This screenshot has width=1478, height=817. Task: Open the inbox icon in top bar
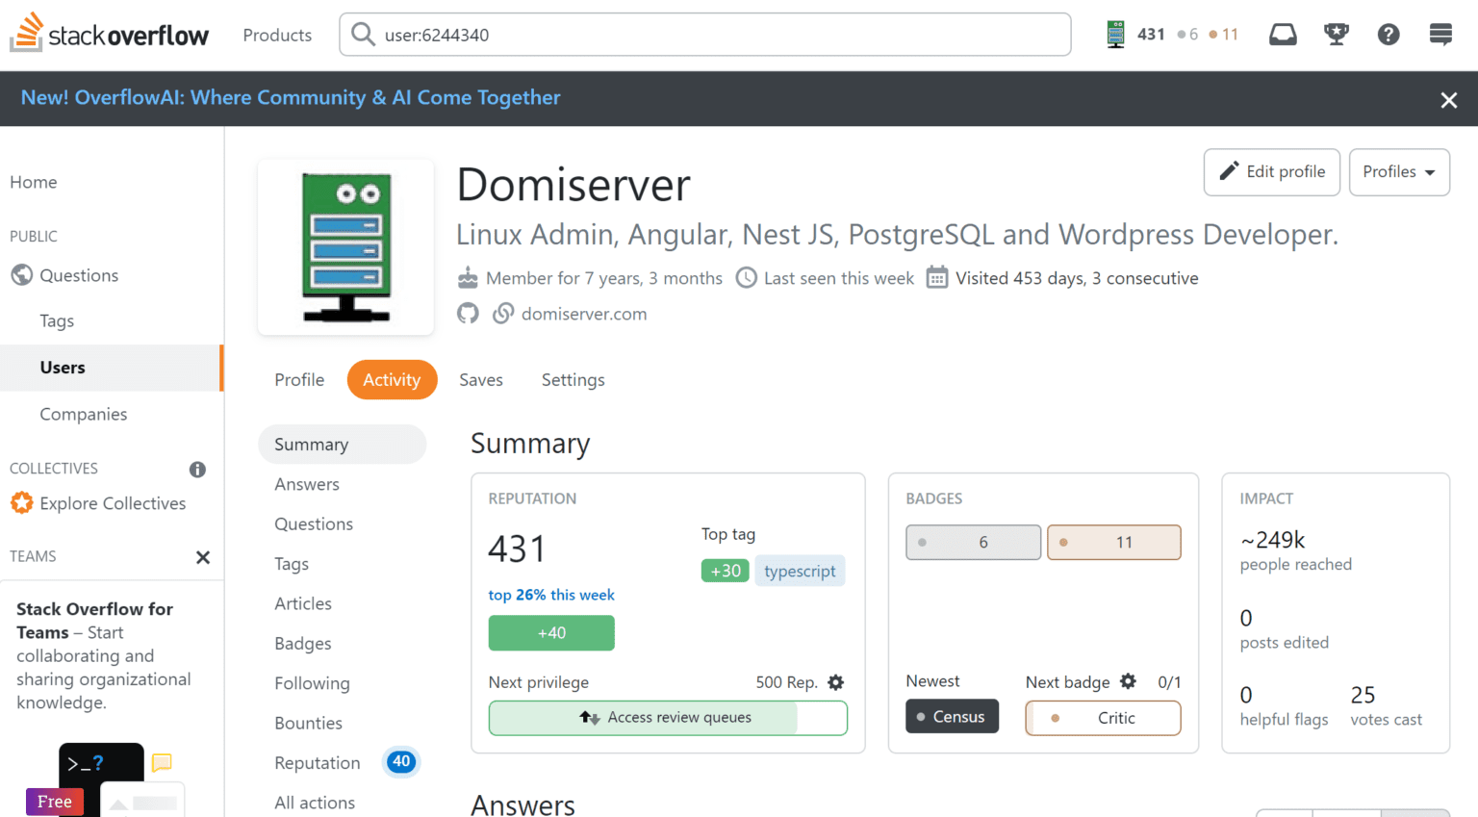[x=1283, y=35]
